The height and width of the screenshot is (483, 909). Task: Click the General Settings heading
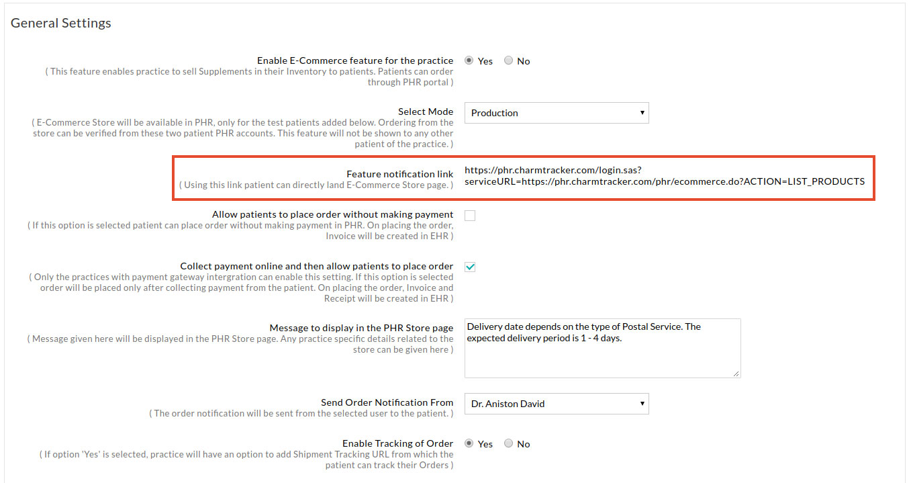point(60,22)
